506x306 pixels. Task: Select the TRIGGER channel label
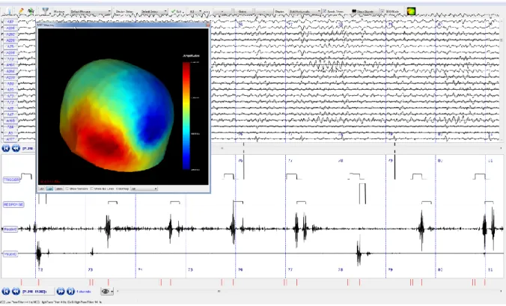pos(11,180)
